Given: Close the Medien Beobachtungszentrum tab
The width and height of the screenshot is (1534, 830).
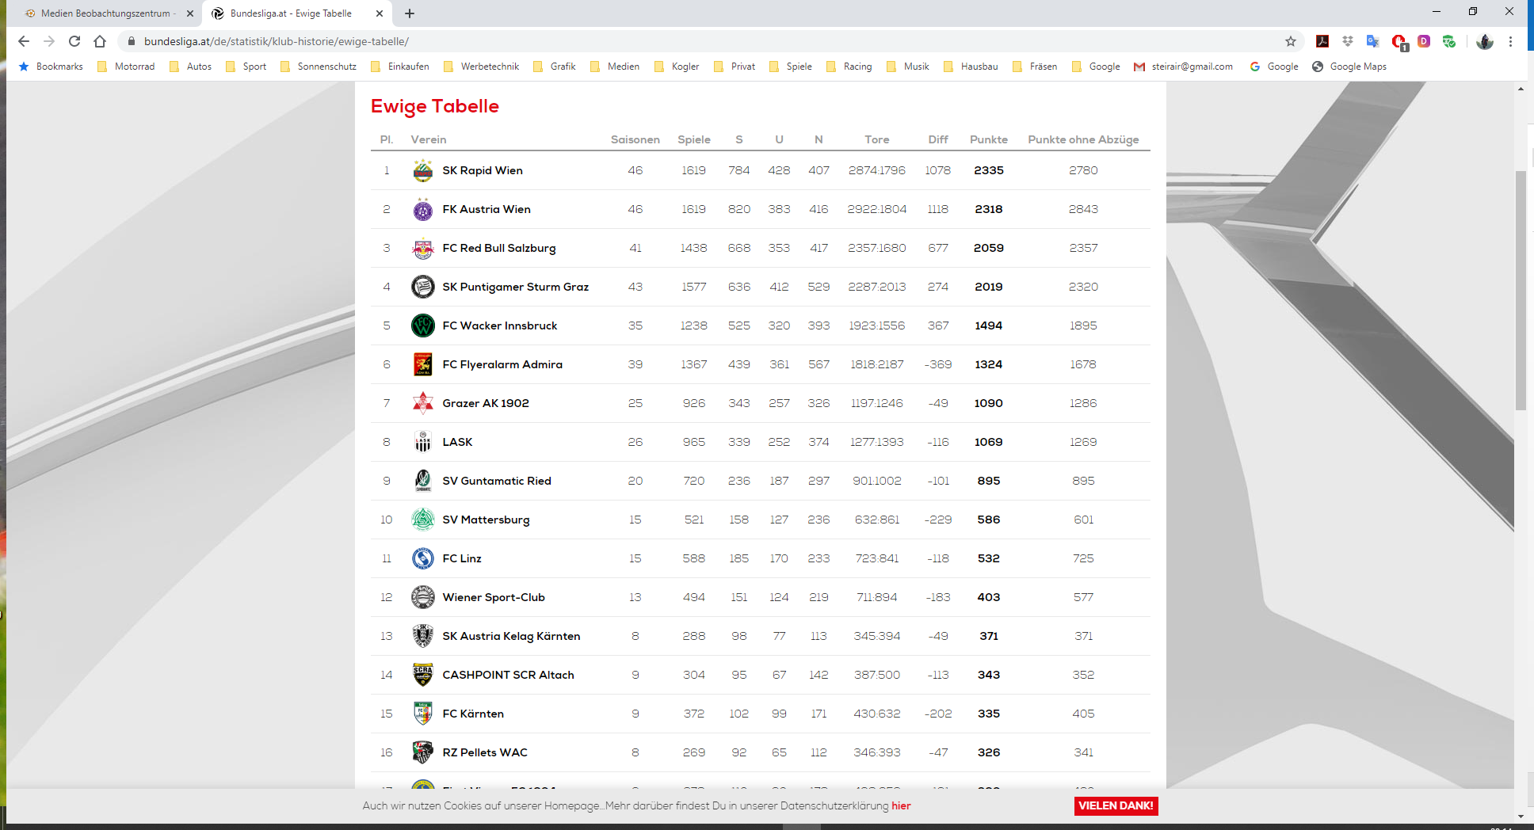Looking at the screenshot, I should click(190, 13).
